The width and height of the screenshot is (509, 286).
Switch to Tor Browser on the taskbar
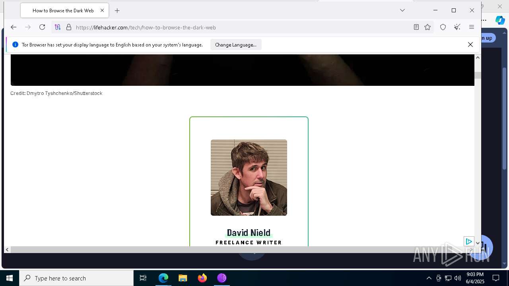222,278
